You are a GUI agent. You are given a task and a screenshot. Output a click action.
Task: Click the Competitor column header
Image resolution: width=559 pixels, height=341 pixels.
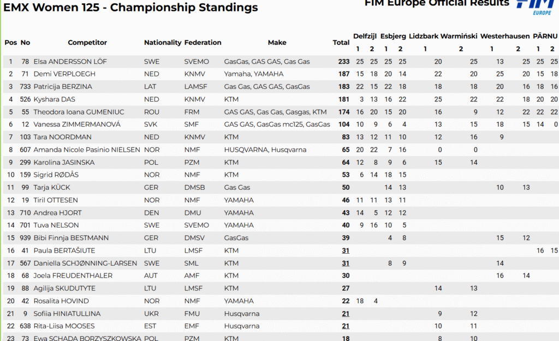coord(87,43)
